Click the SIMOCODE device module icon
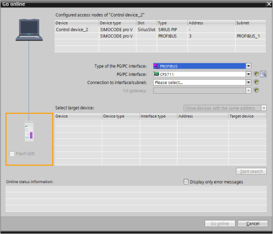The width and height of the screenshot is (273, 234). pyautogui.click(x=29, y=131)
